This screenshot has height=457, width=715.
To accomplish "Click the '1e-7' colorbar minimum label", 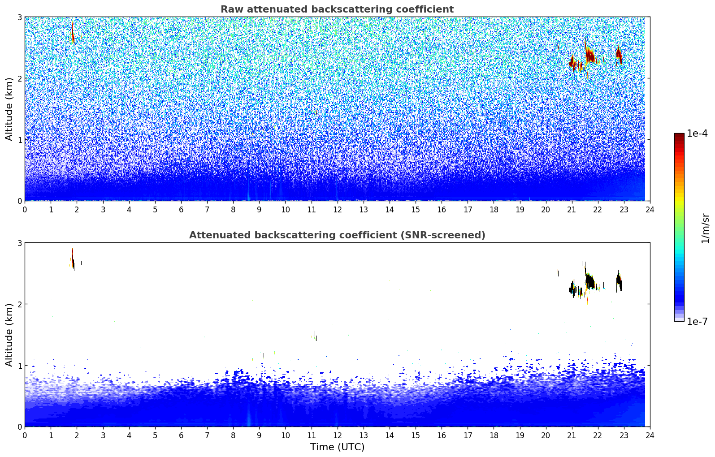I will [697, 322].
